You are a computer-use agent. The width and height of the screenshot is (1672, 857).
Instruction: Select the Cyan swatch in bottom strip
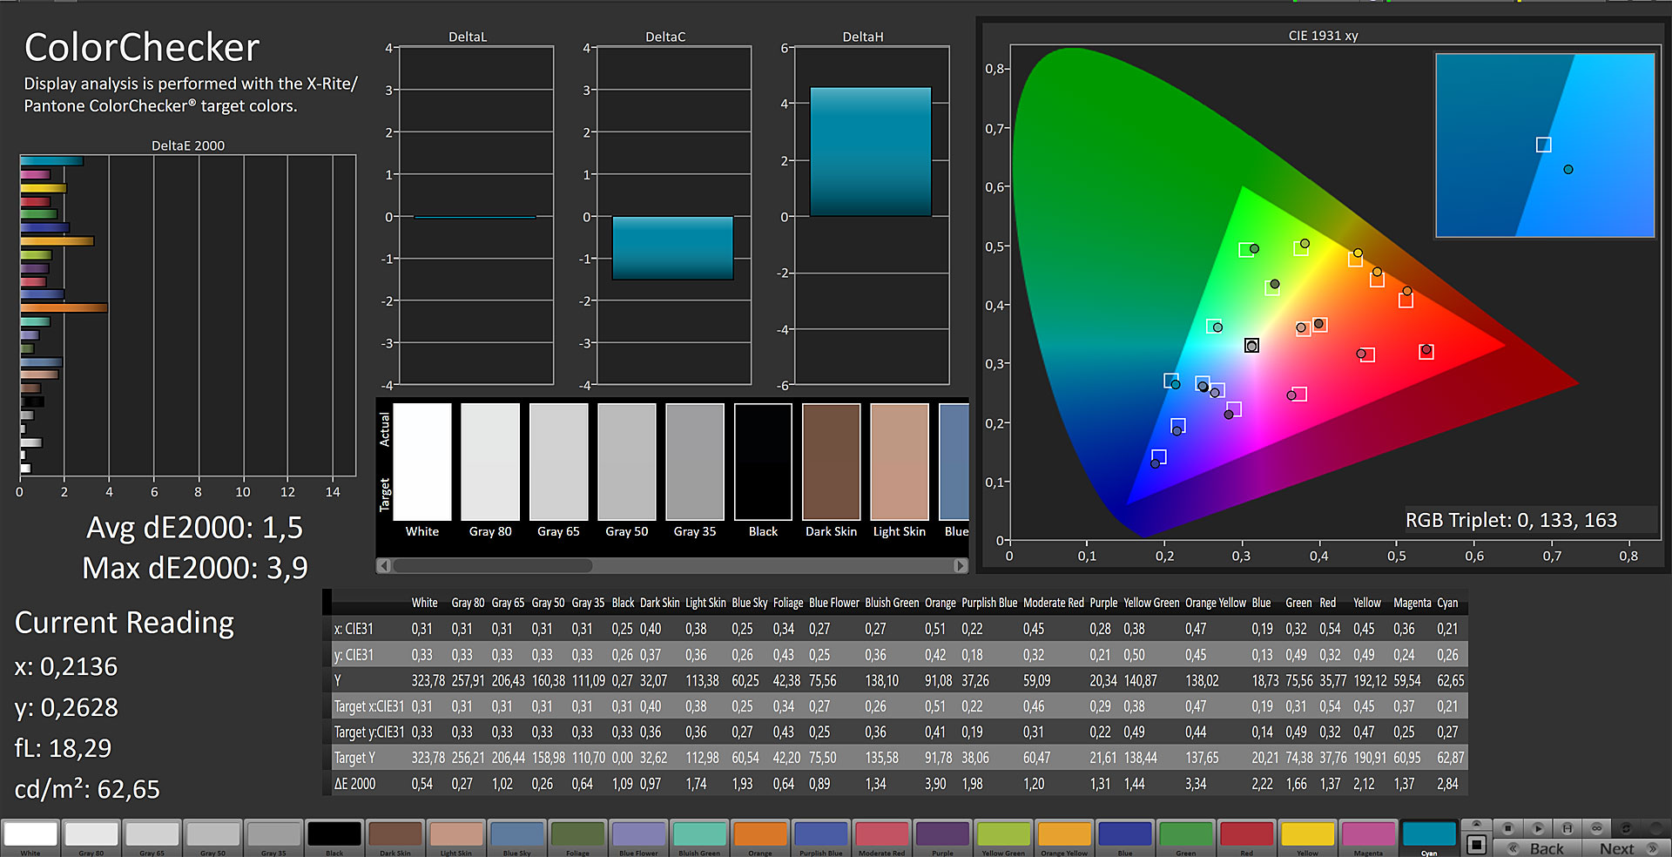pos(1429,835)
